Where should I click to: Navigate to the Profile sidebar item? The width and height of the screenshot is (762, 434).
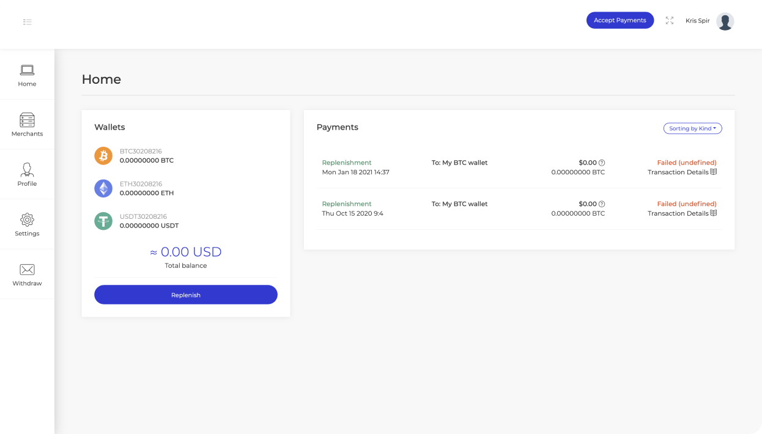tap(27, 175)
